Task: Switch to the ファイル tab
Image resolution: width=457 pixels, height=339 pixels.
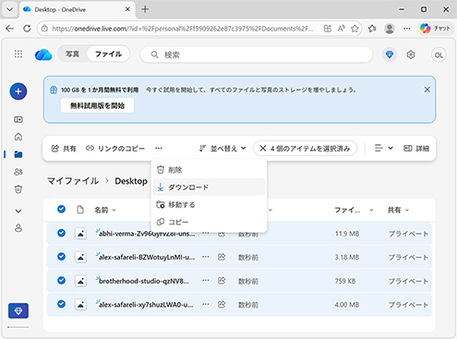Action: point(108,54)
